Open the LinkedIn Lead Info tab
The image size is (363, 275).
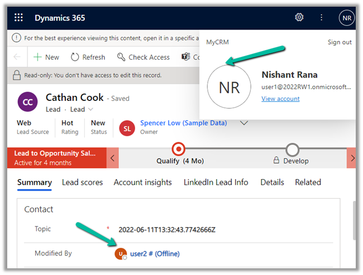(216, 182)
